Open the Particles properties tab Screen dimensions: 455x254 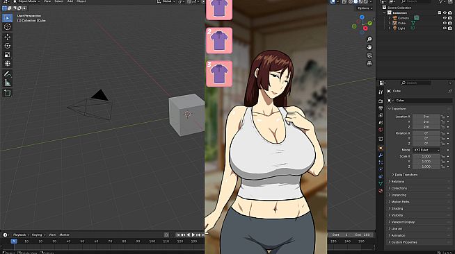pyautogui.click(x=381, y=162)
